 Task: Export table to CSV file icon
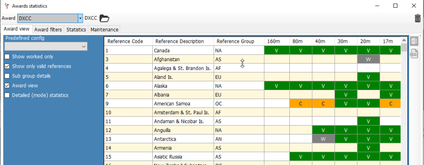[414, 53]
